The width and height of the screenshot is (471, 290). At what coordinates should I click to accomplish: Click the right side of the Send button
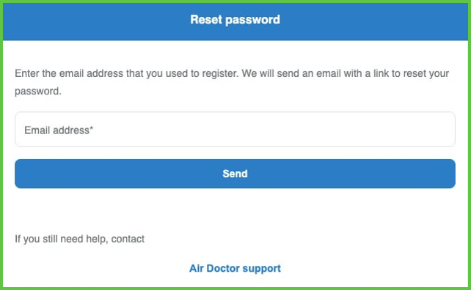[390, 174]
